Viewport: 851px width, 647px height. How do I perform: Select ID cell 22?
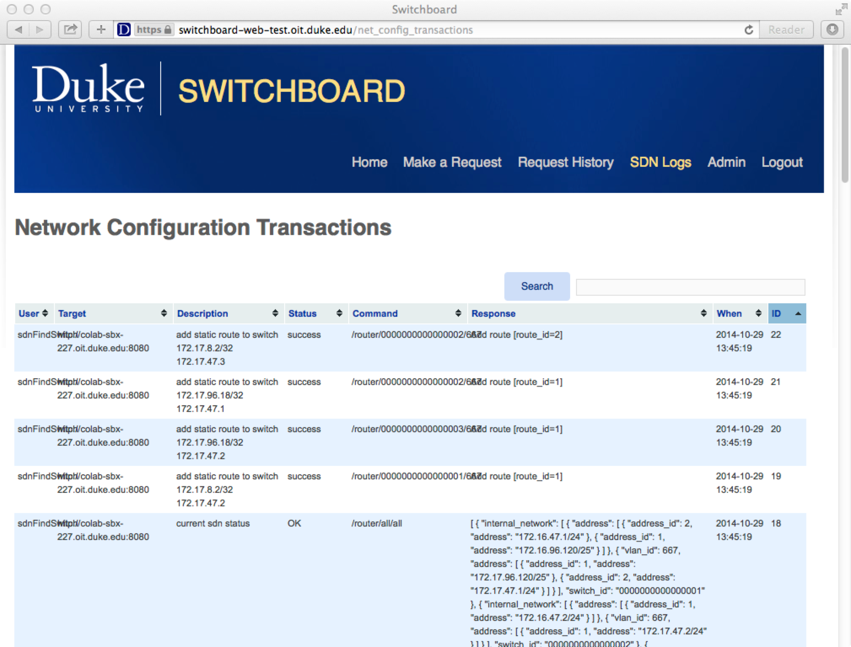776,335
